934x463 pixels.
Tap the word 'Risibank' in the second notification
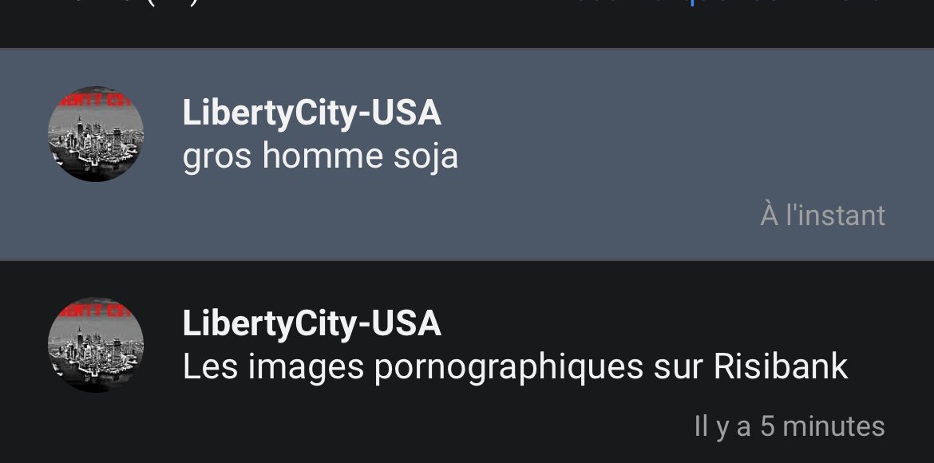coord(781,366)
